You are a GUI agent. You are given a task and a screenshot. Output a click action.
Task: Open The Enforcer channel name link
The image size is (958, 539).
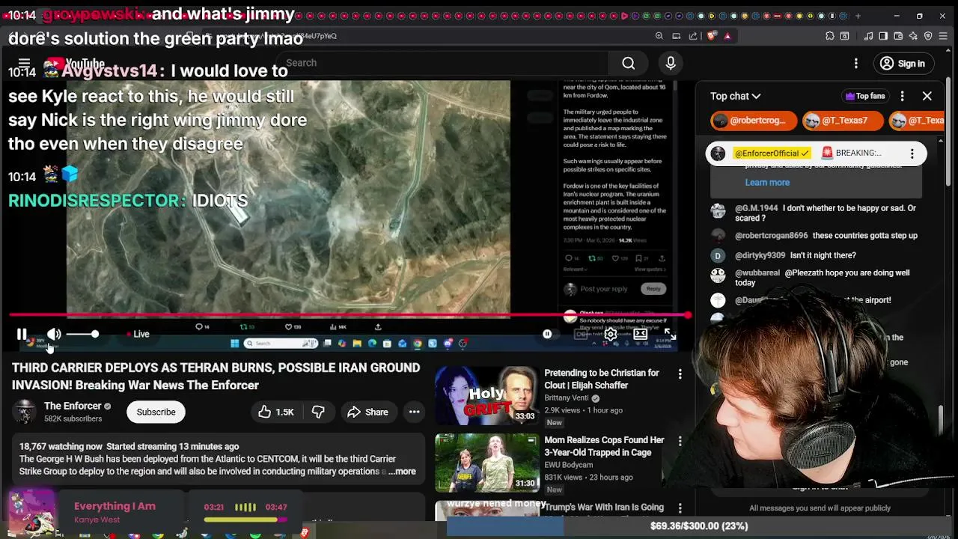[x=73, y=406]
